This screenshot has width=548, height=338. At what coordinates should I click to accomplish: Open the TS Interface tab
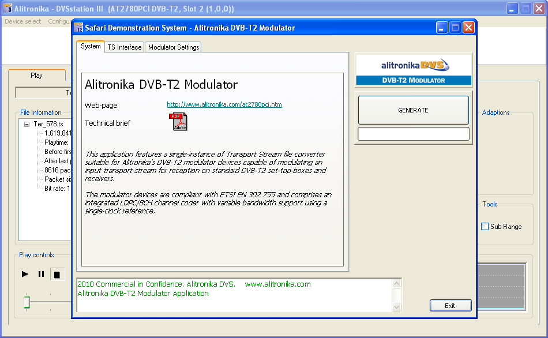pos(125,47)
